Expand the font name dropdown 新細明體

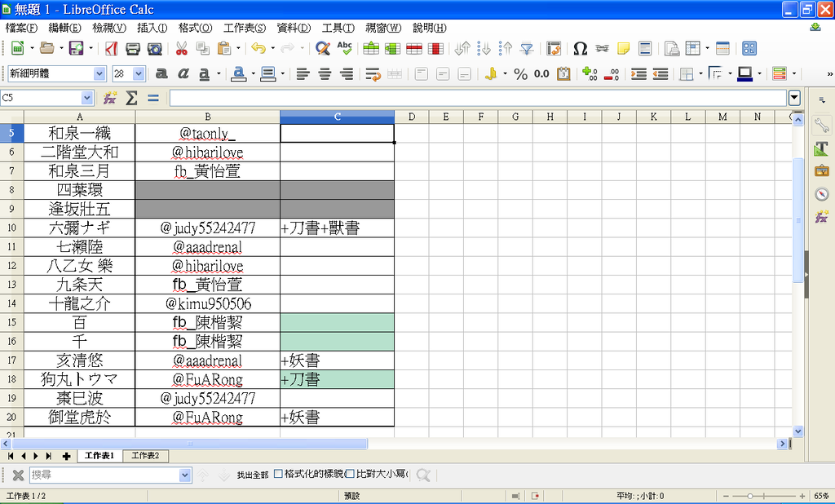click(99, 73)
